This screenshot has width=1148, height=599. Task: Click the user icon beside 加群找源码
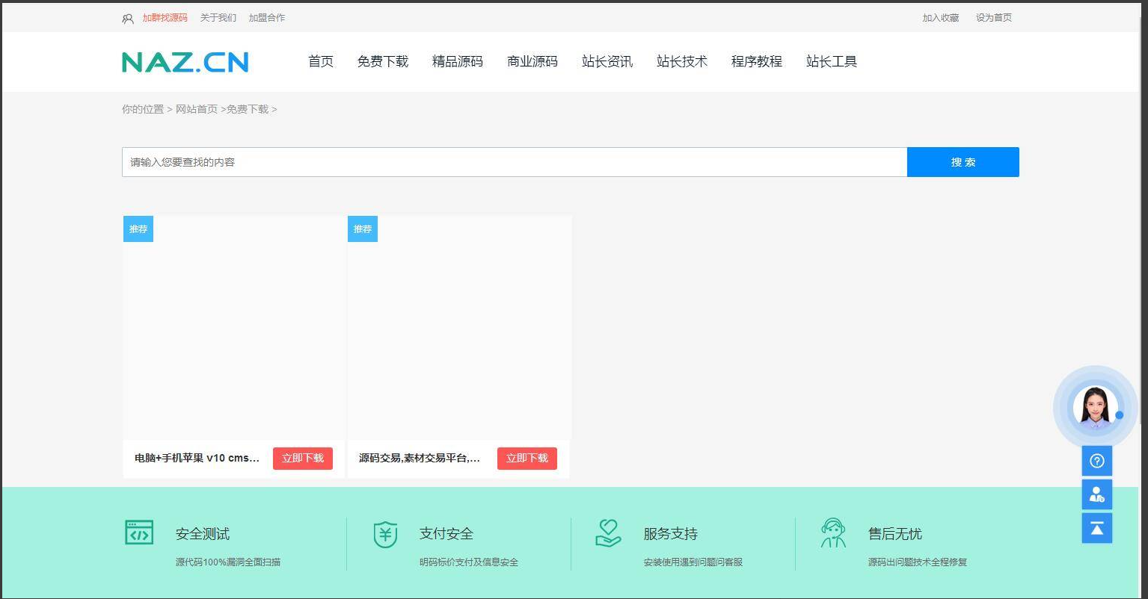pos(128,18)
